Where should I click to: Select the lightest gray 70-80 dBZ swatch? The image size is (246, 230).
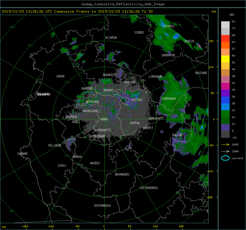click(225, 25)
